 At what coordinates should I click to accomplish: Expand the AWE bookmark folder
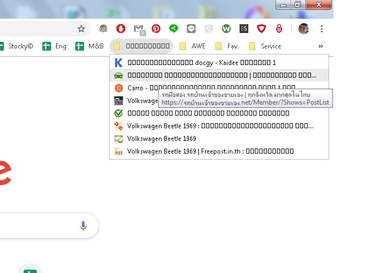(x=192, y=46)
